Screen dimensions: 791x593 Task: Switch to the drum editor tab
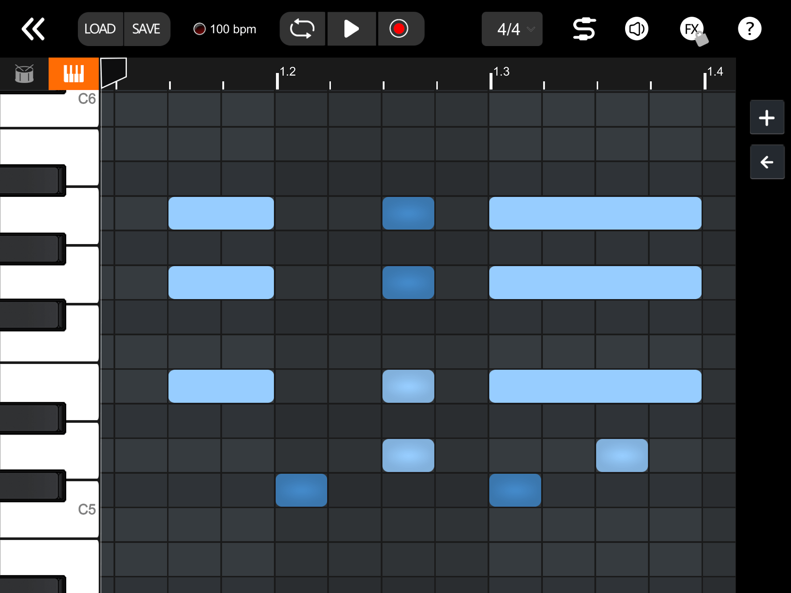point(24,74)
